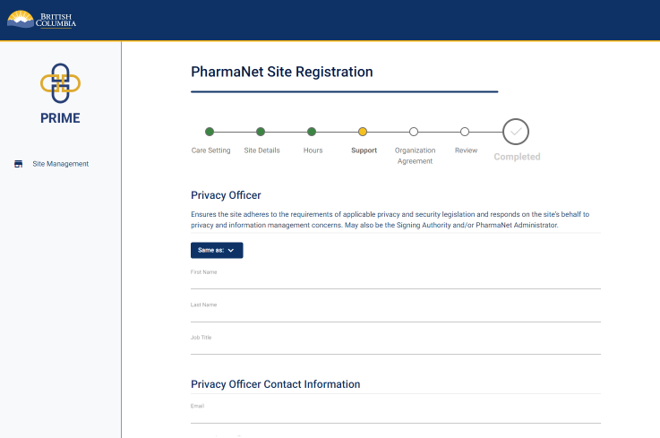
Task: Focus the Email input field
Action: tap(396, 413)
